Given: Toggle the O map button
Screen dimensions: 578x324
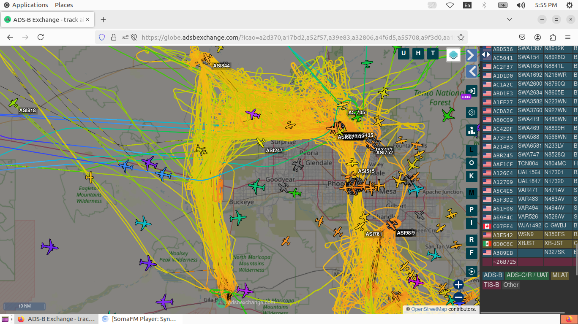Looking at the screenshot, I should point(472,163).
